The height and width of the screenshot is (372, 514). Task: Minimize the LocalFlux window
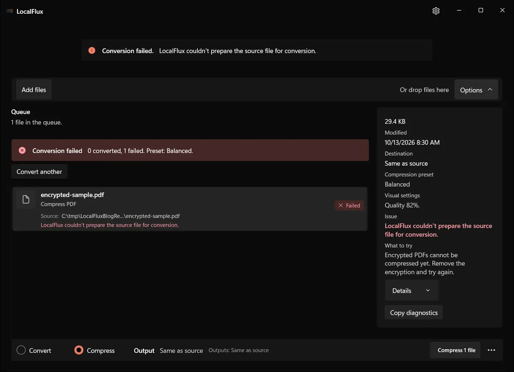tap(459, 11)
